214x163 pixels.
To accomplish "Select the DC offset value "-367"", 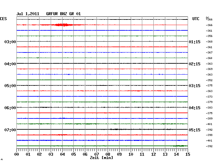I will pyautogui.click(x=209, y=52).
